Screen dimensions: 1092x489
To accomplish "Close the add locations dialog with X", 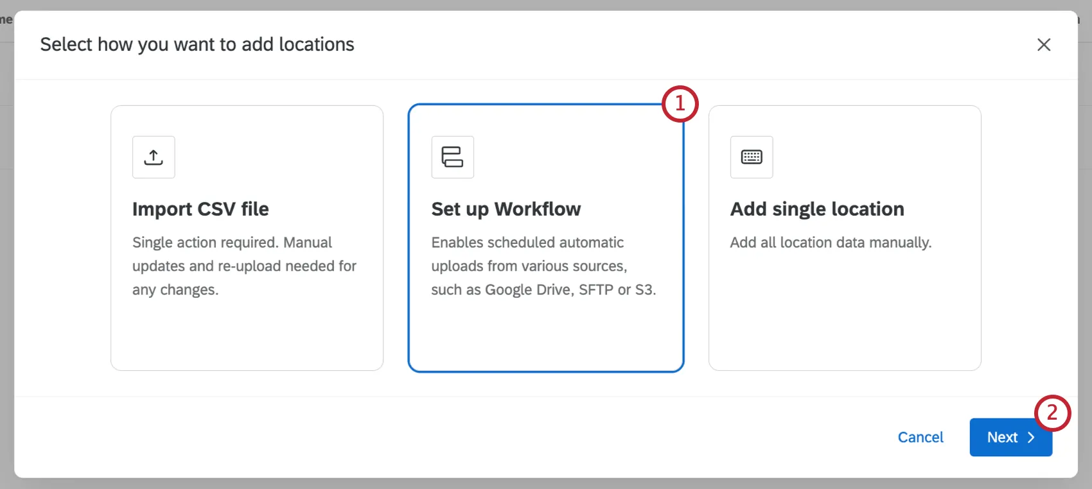I will pos(1044,44).
